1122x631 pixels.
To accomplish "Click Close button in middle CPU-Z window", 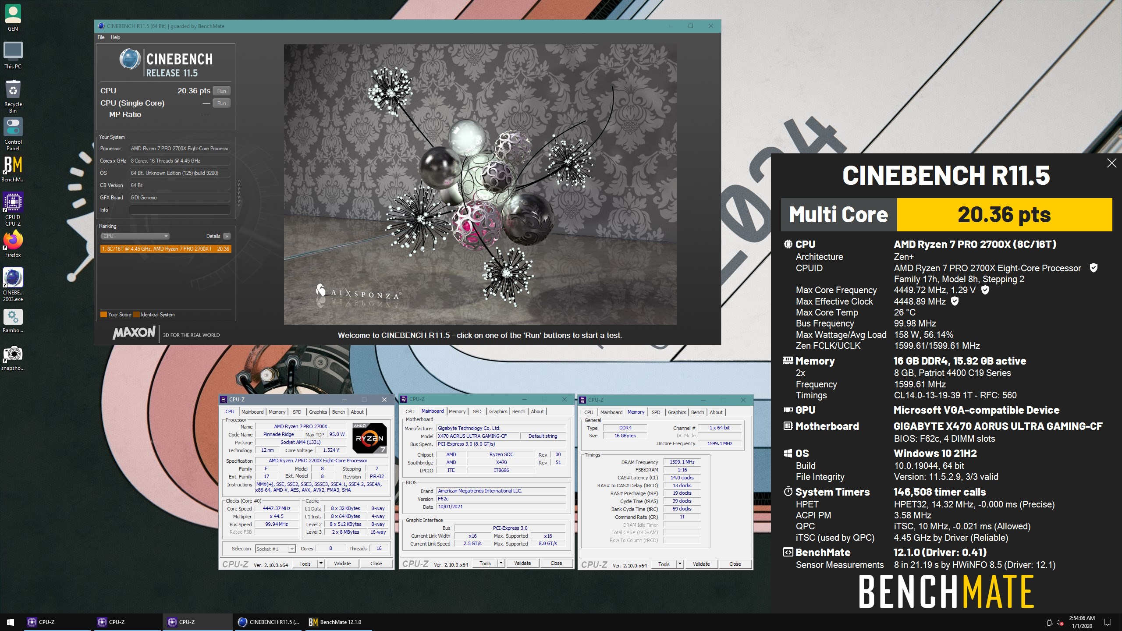I will pos(556,563).
